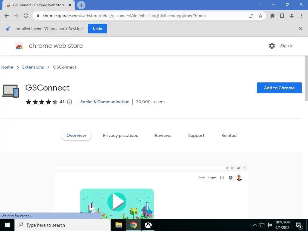Click the page vertical scrollbar
Viewport: 308px width, 231px height.
click(x=306, y=79)
